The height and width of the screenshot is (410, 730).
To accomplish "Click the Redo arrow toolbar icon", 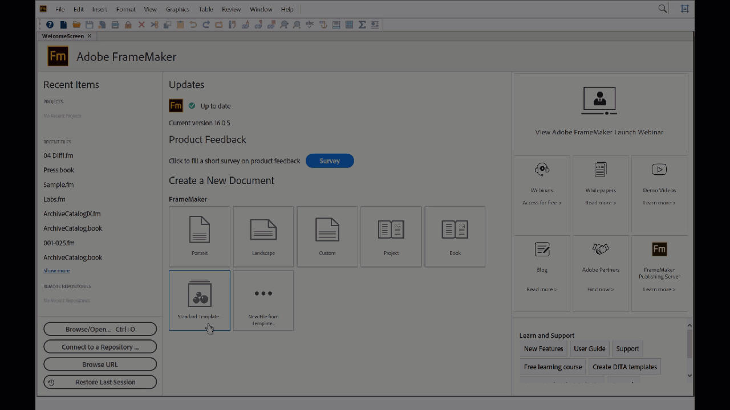I will [206, 24].
